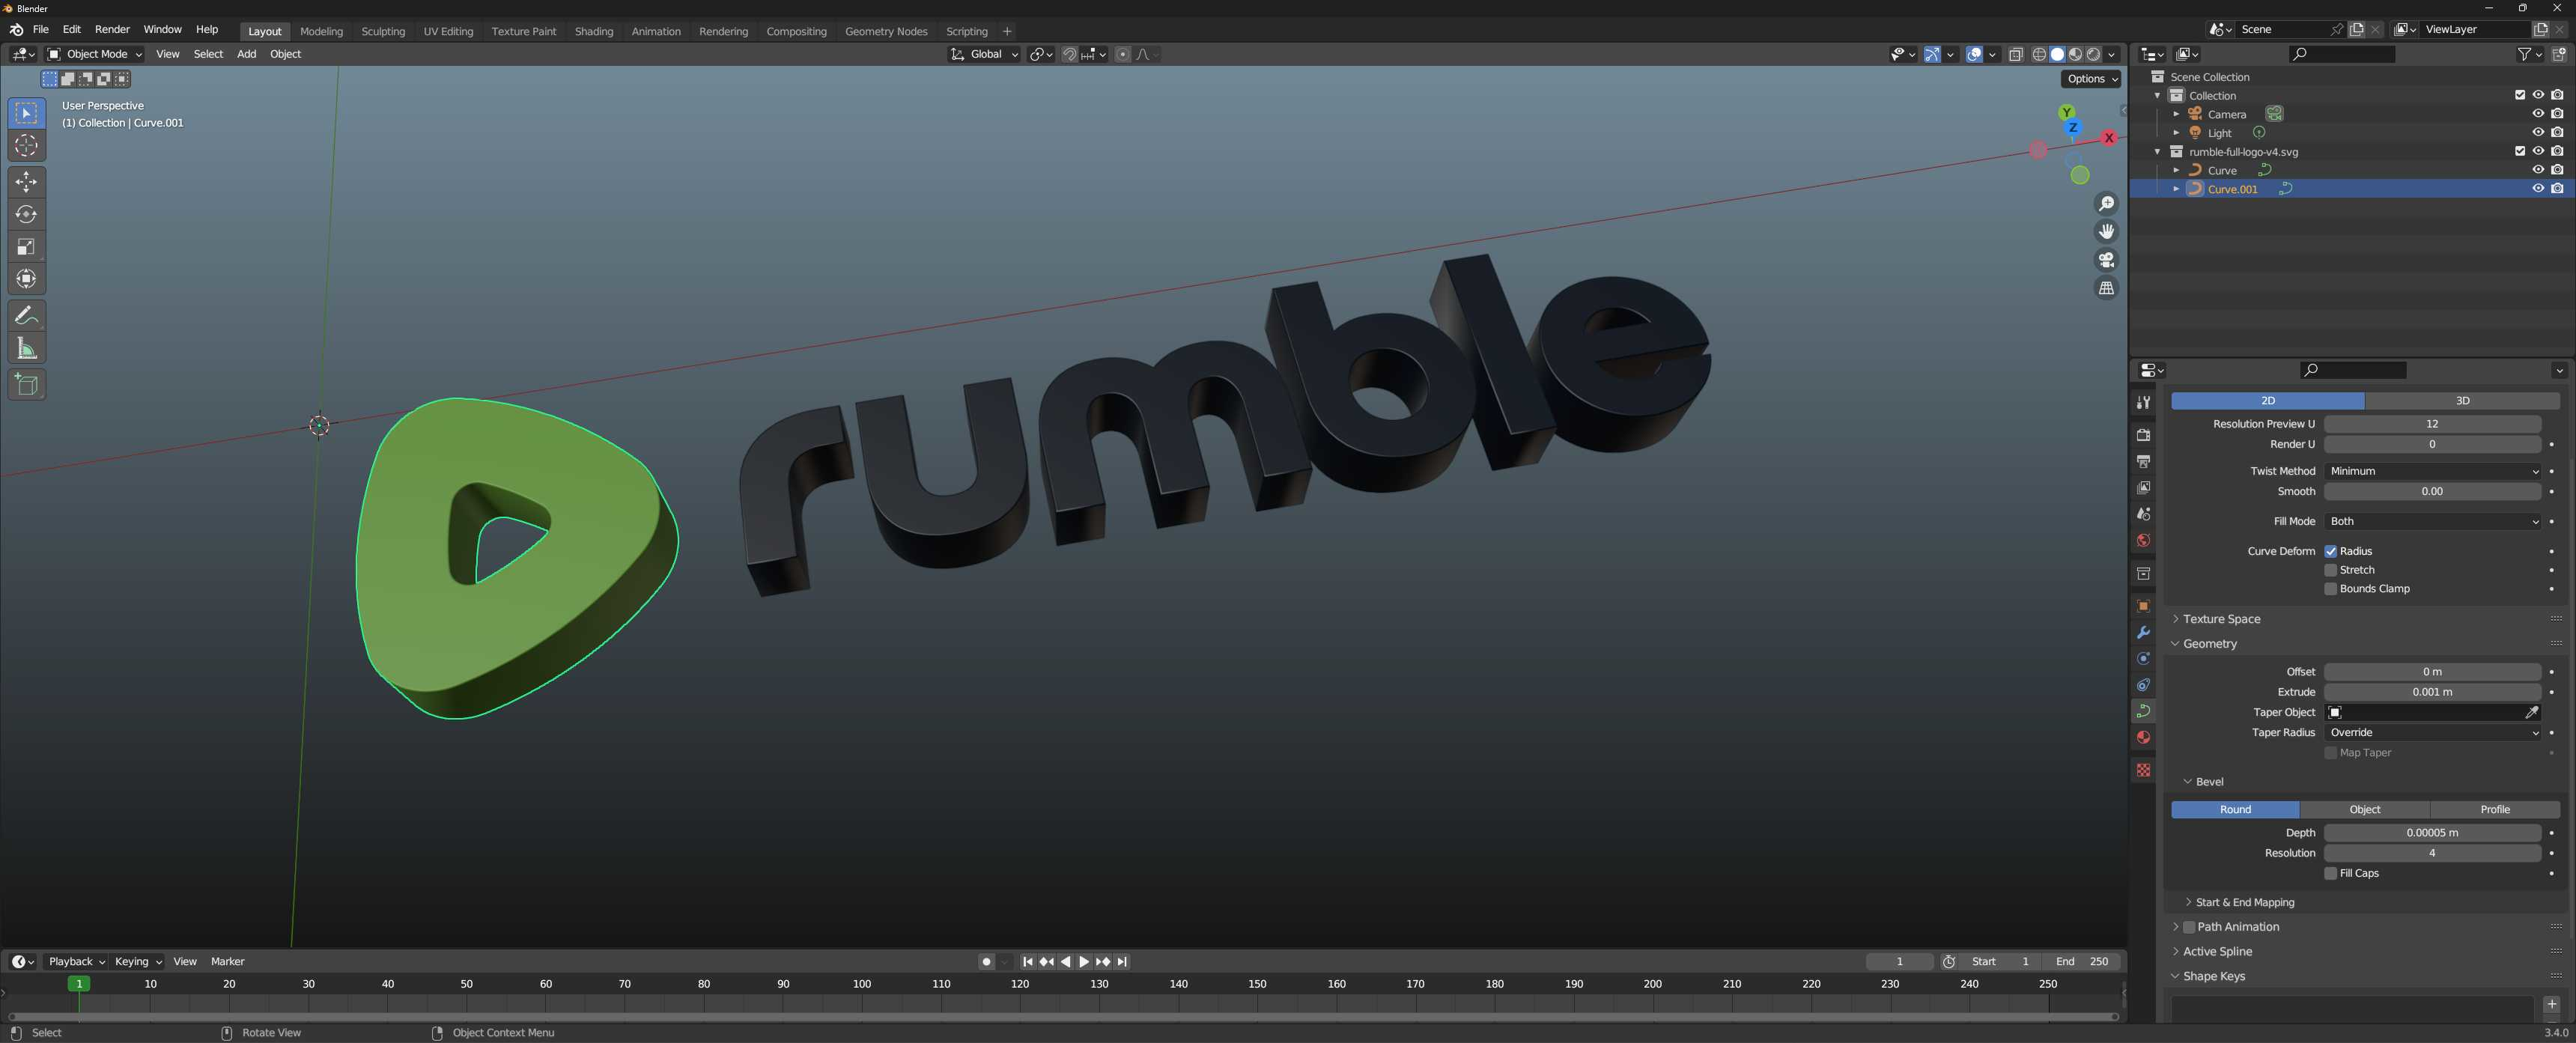Switch to wireframe viewport shading
Viewport: 2576px width, 1043px height.
[x=2039, y=54]
